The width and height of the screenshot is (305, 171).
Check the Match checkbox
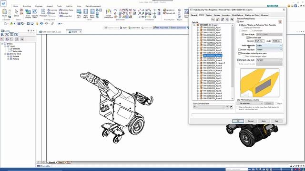click(276, 104)
